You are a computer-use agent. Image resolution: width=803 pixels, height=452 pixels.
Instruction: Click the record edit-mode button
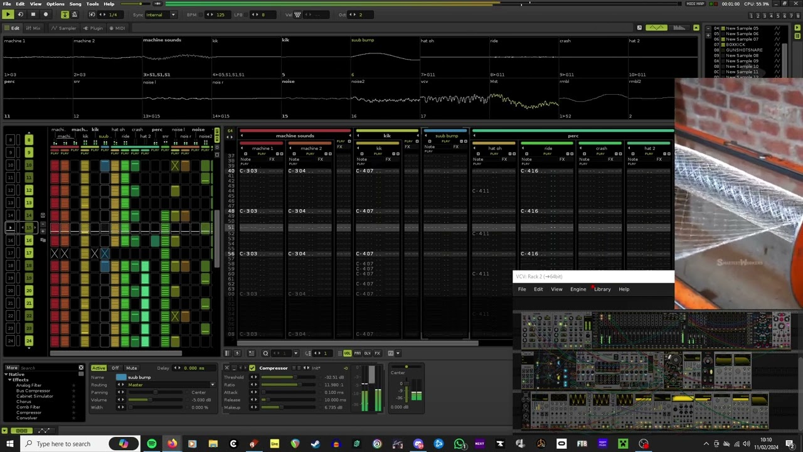tap(46, 14)
